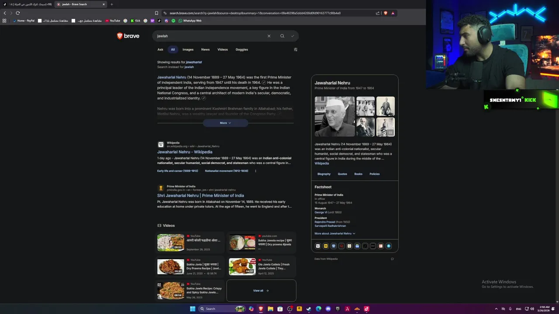This screenshot has height=314, width=559.
Task: Open Epic Games Launcher from the taskbar
Action: pos(338,309)
